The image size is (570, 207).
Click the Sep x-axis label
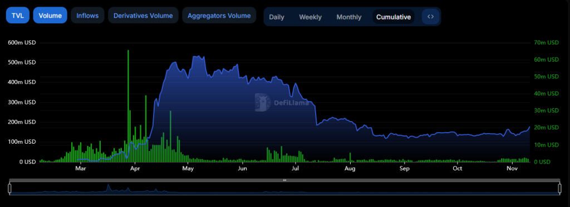tap(404, 169)
